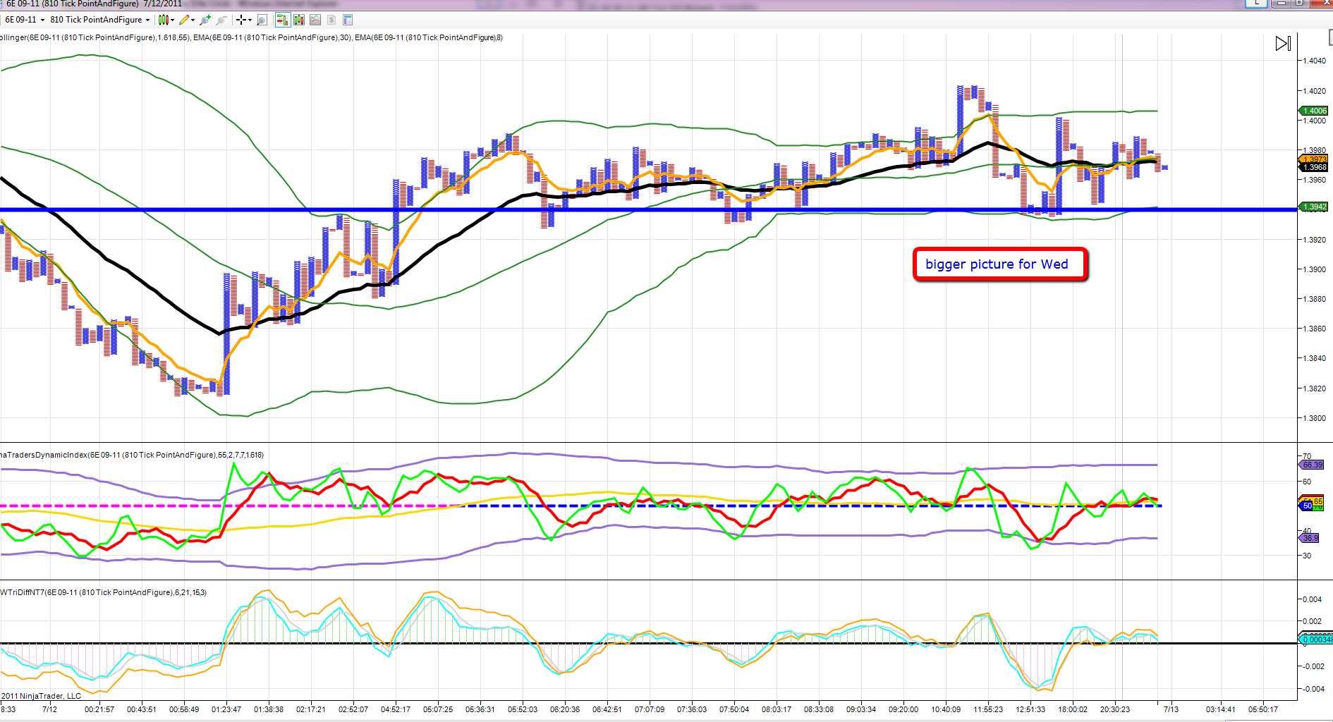Click the blue 50 indicator marker
Viewport: 1333px width, 722px height.
point(1307,506)
